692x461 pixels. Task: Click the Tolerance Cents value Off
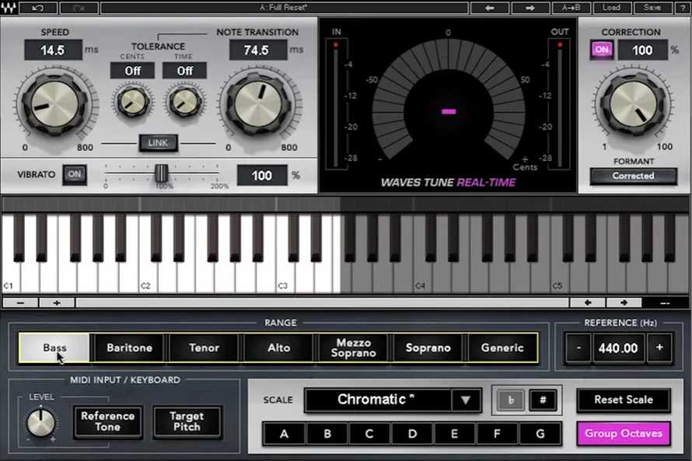coord(132,71)
